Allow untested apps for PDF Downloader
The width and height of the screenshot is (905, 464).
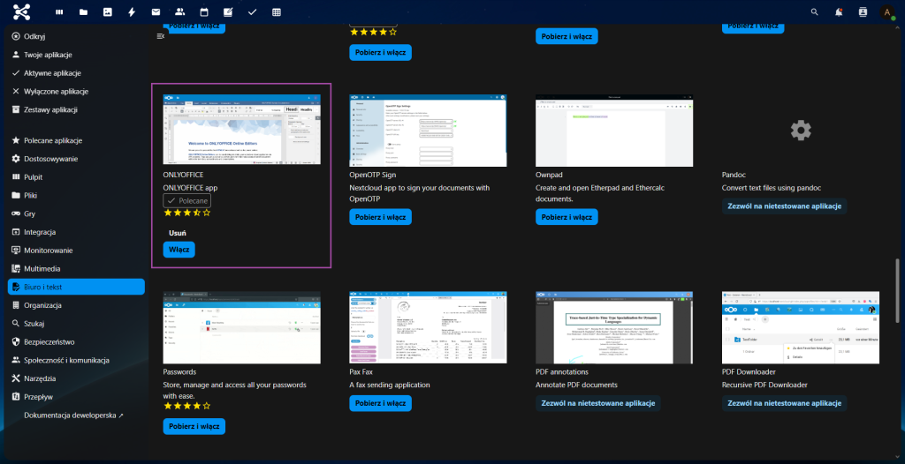(785, 403)
